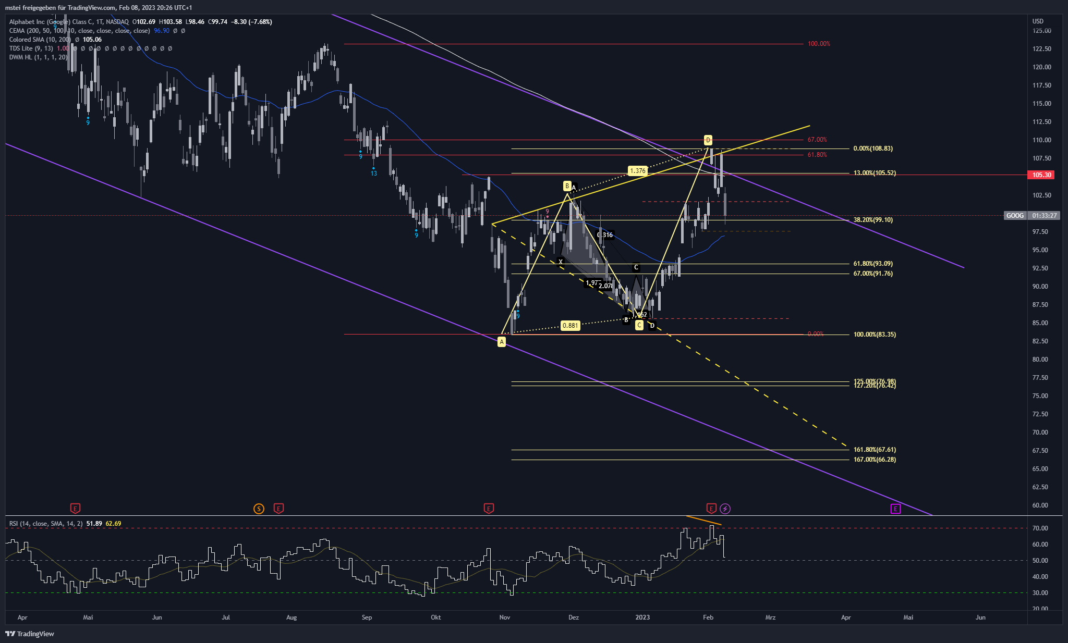
Task: Click the 0.316 ratio label
Action: point(605,235)
